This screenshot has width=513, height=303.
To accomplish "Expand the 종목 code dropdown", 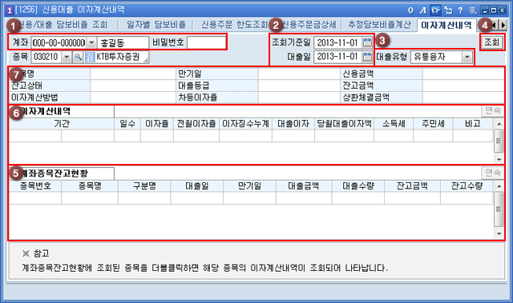I will [x=67, y=57].
